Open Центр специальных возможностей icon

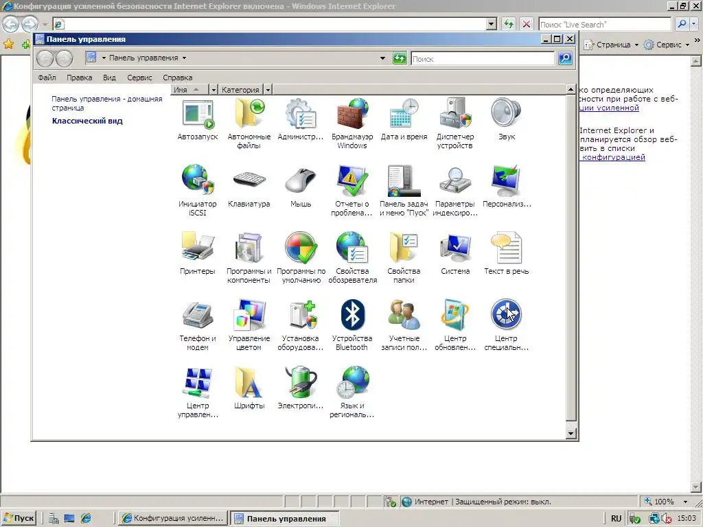coord(506,325)
